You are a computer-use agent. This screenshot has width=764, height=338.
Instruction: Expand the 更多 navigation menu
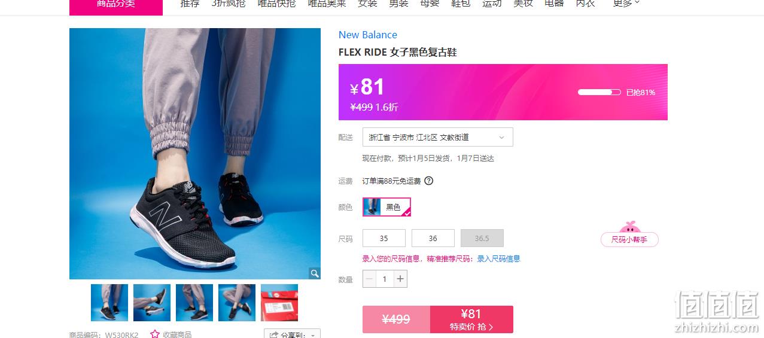pos(626,4)
